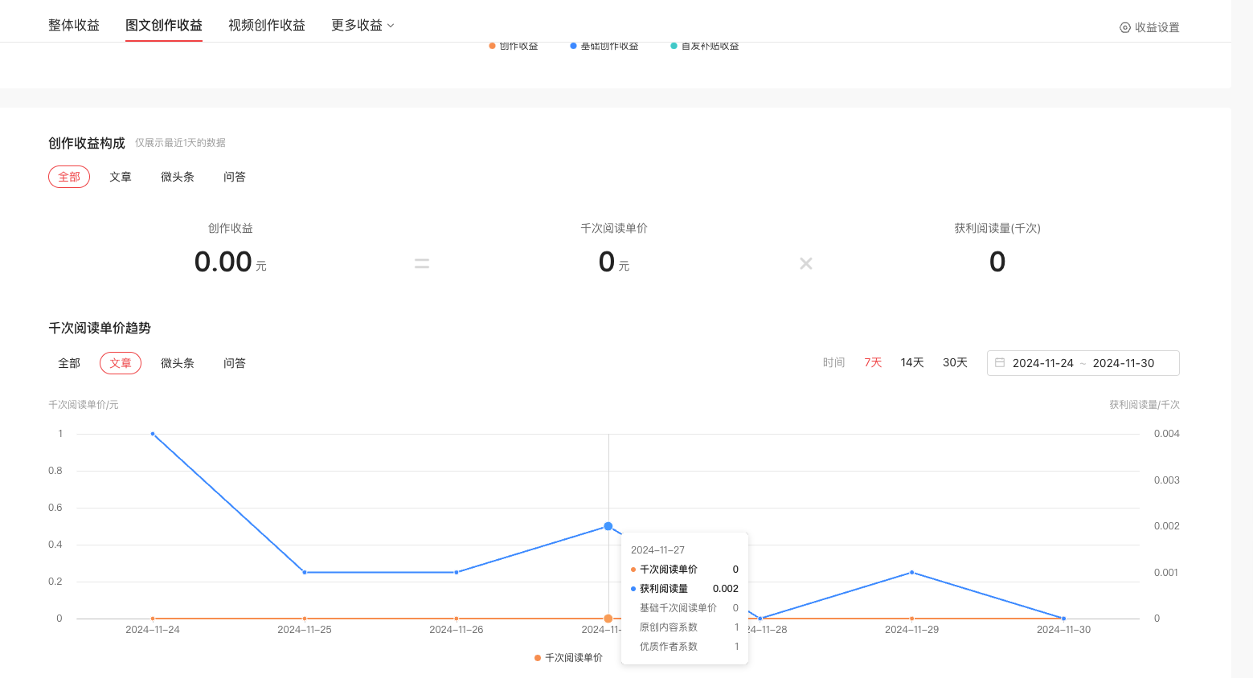Click 仅展示最近1天的数据 note
Viewport: 1253px width, 678px height.
(x=180, y=143)
